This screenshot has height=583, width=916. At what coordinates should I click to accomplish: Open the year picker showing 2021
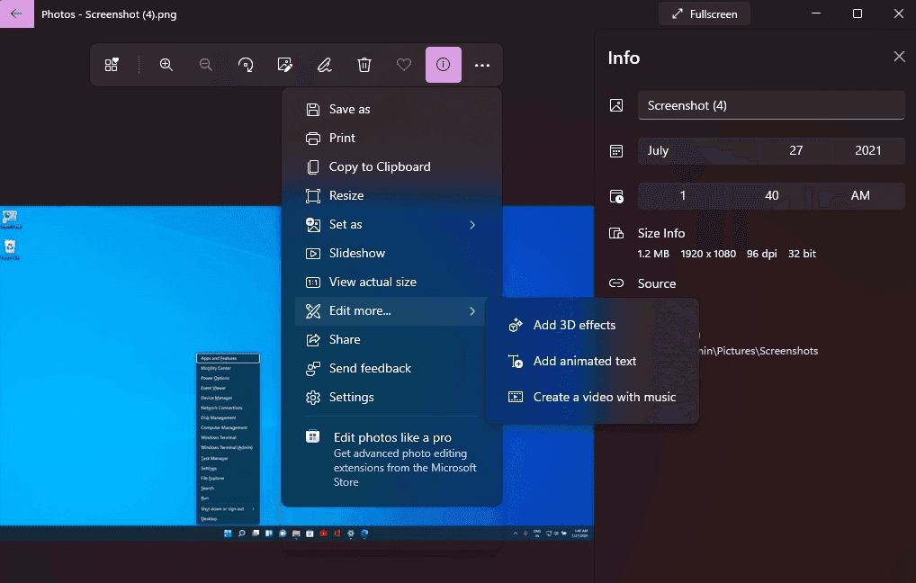tap(867, 151)
